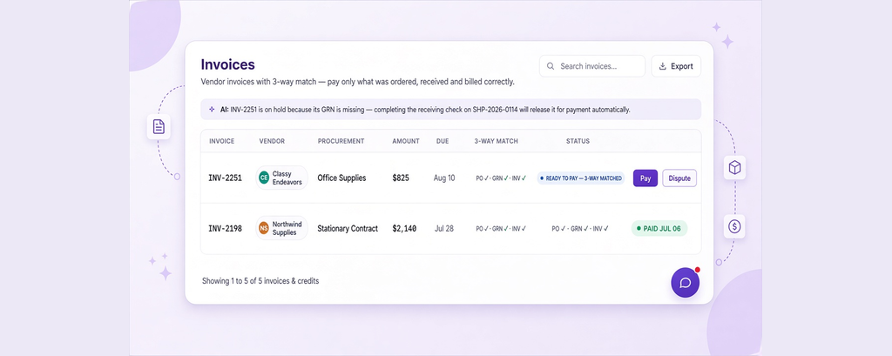Dispute invoice INV-2251
Viewport: 892px width, 356px height.
coord(679,178)
